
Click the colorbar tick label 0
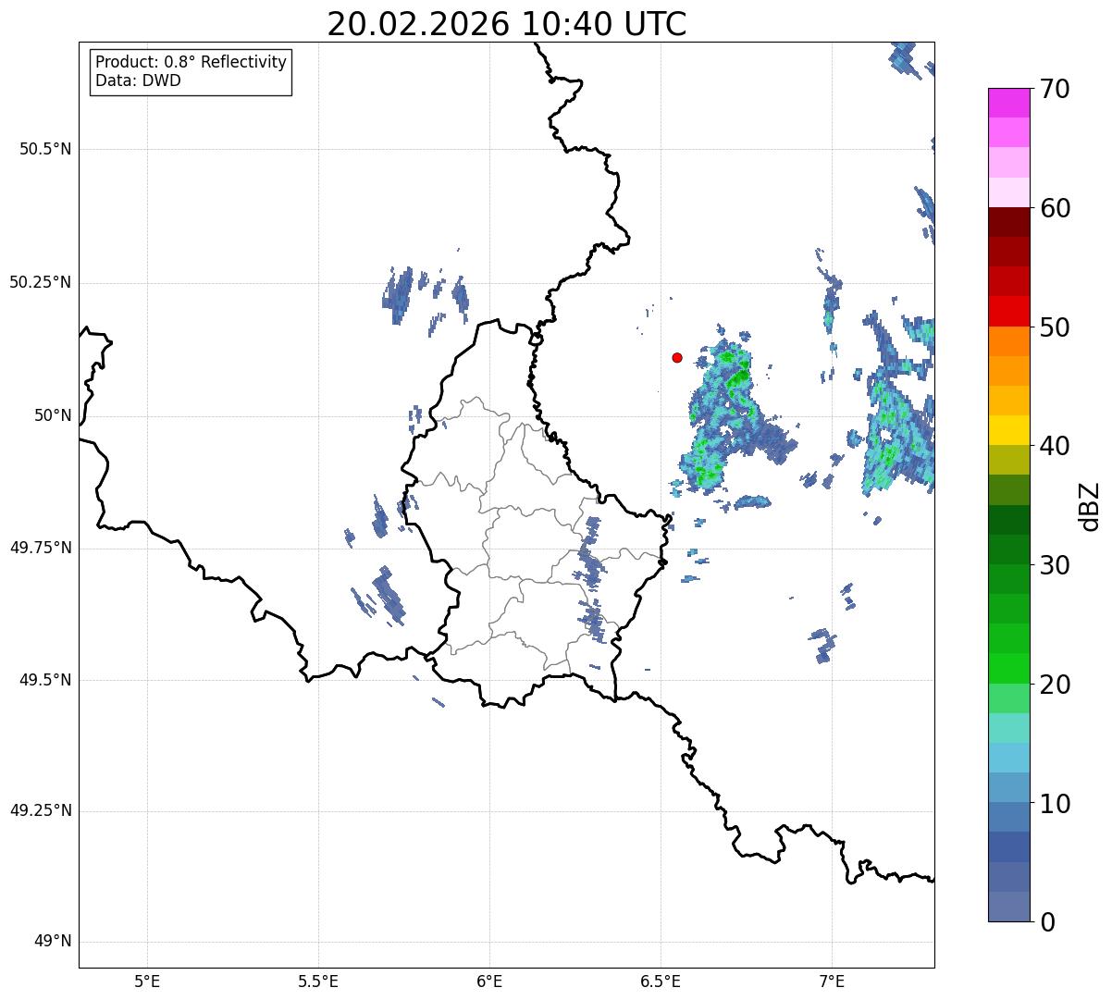click(1045, 921)
